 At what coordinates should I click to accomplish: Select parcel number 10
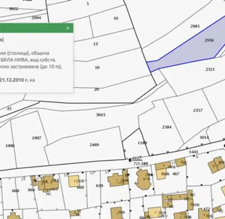pyautogui.click(x=116, y=18)
